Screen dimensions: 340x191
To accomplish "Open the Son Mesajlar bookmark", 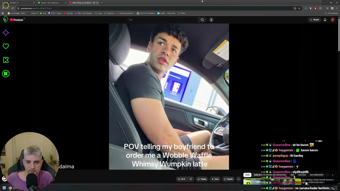I will coord(17,13).
